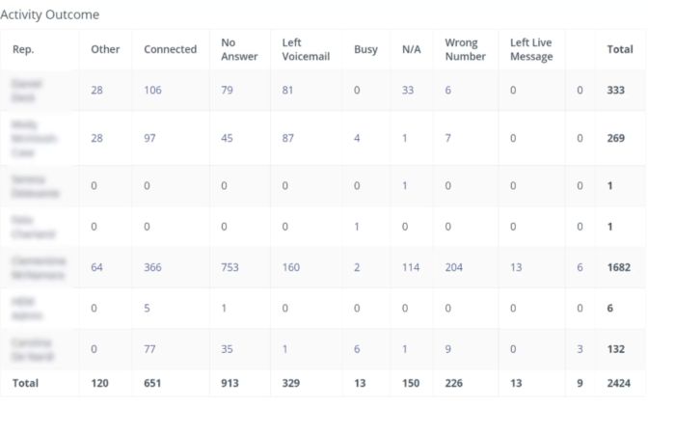Open the No Answer count 753
Screen dimensions: 675x435
click(x=229, y=267)
